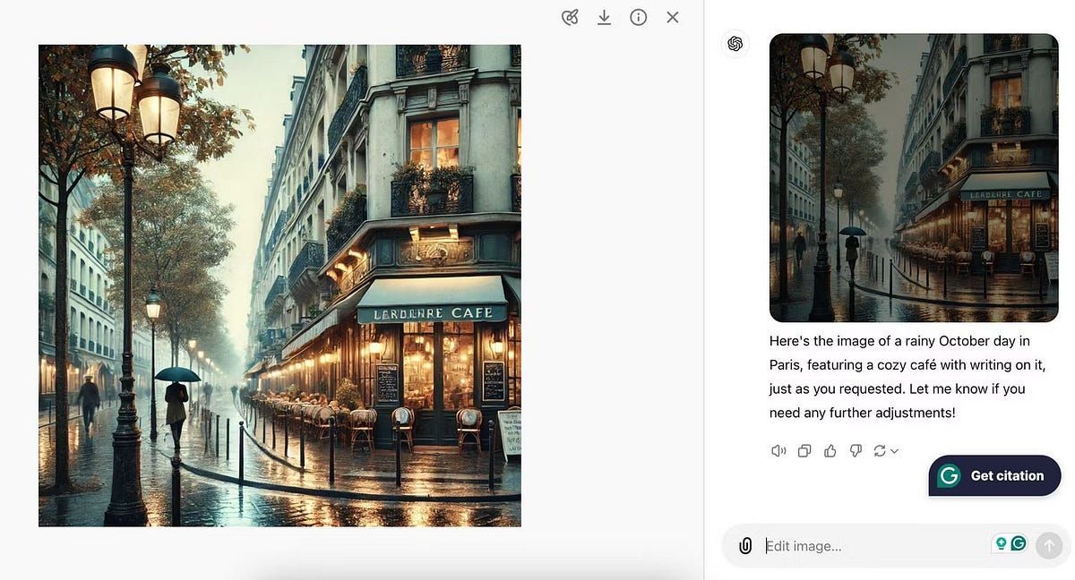Expand the regenerate model dropdown chevron
This screenshot has height=580, width=1075.
pos(894,451)
